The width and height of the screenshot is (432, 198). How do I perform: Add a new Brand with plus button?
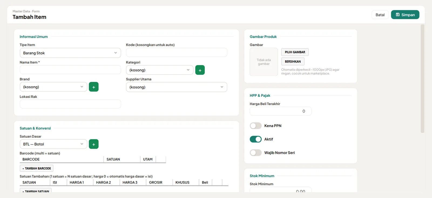(94, 87)
